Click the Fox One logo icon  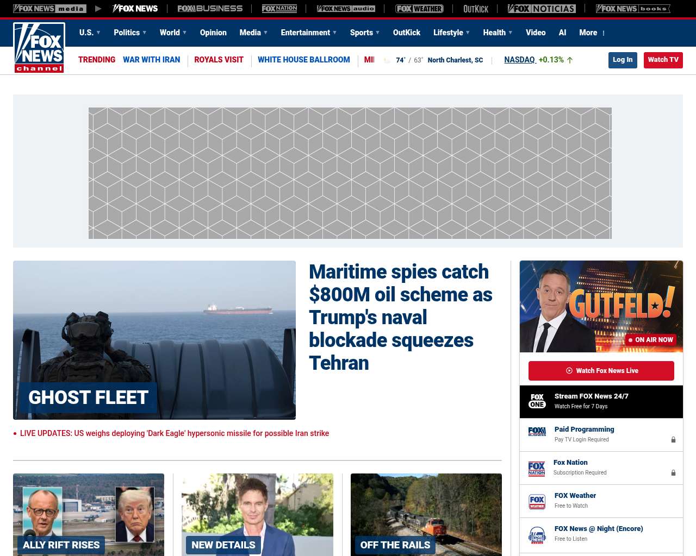click(537, 401)
